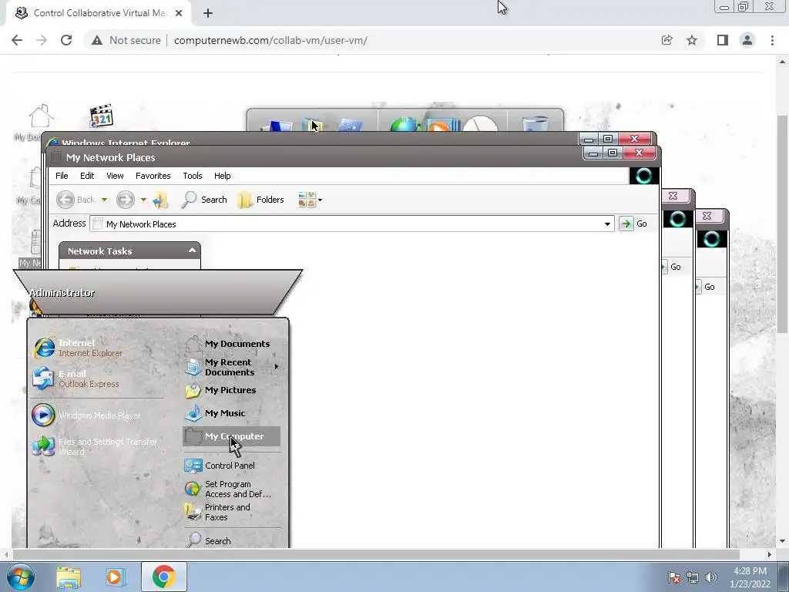This screenshot has width=789, height=592.
Task: Click Go in My Network Places window
Action: coord(633,224)
